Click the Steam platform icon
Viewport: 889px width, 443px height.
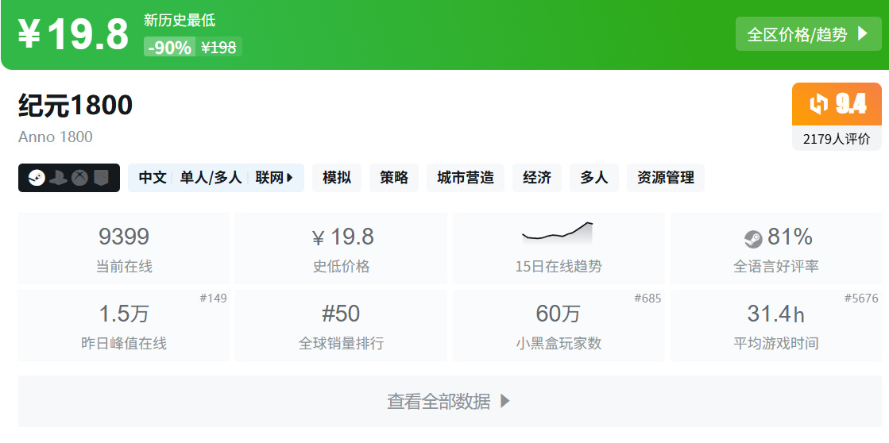37,178
